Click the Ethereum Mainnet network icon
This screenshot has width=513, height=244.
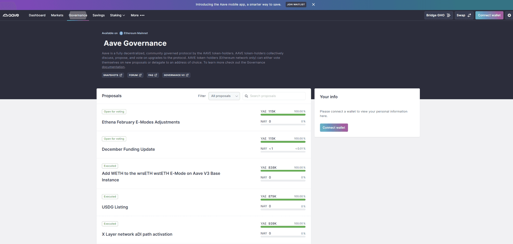point(121,33)
